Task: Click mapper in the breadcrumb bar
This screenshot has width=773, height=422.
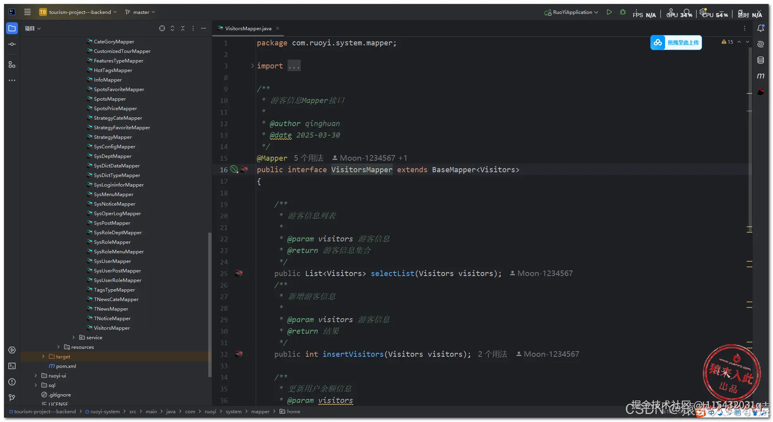Action: (260, 411)
